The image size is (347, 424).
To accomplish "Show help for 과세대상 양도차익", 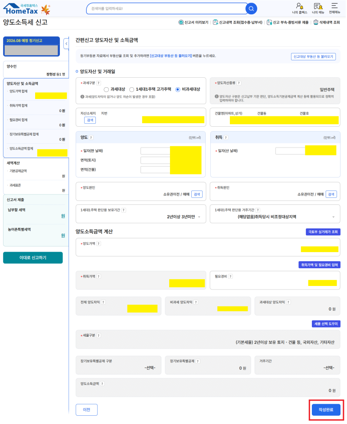I will coord(288,302).
